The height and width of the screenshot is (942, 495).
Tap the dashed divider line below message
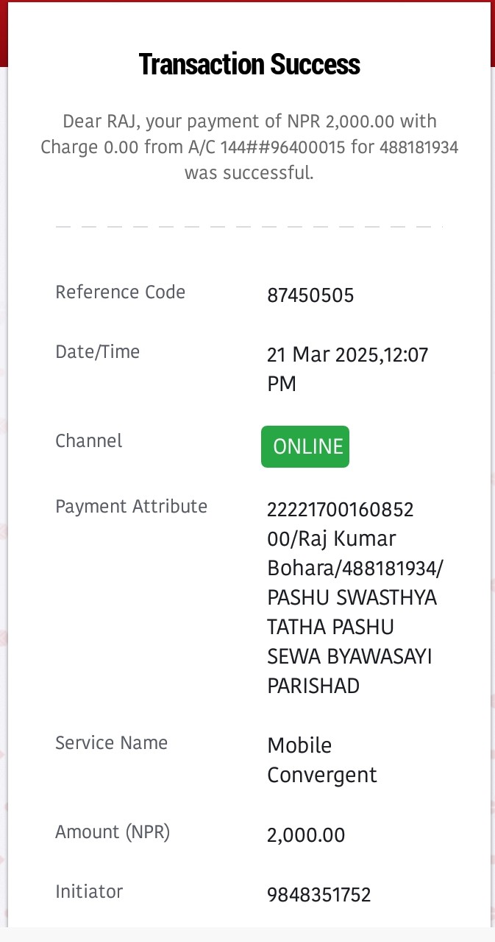(x=249, y=226)
